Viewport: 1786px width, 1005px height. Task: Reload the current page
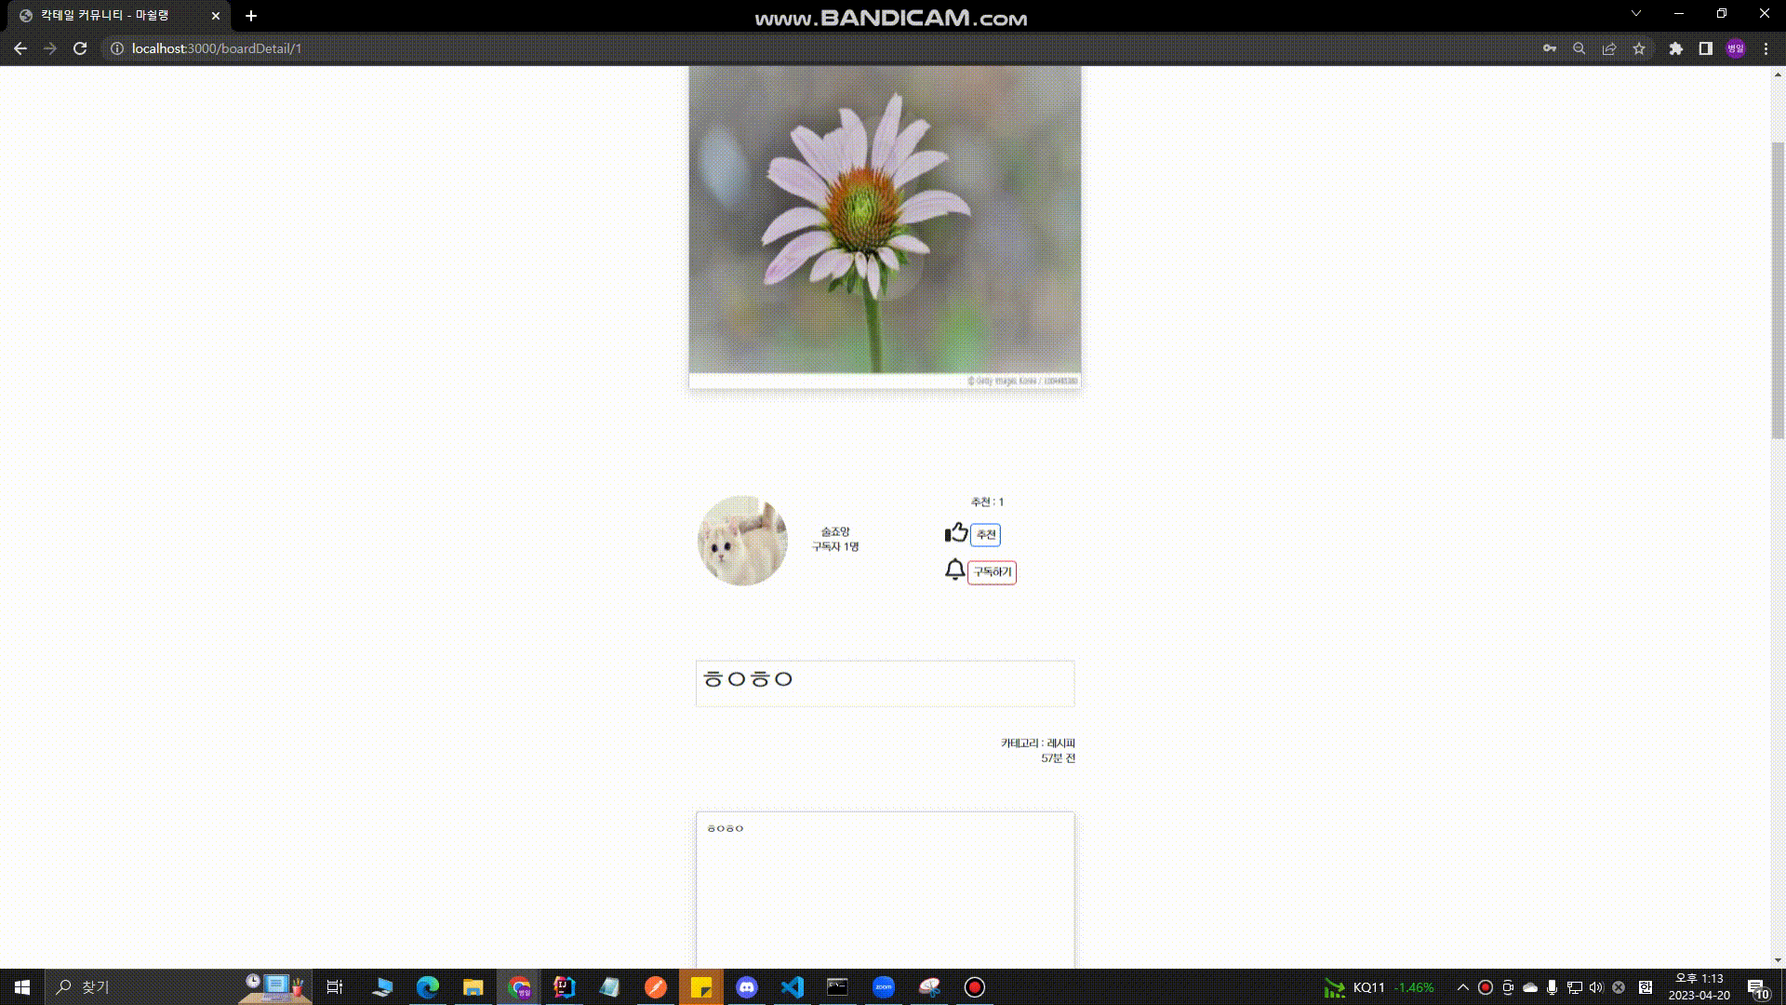(x=80, y=48)
